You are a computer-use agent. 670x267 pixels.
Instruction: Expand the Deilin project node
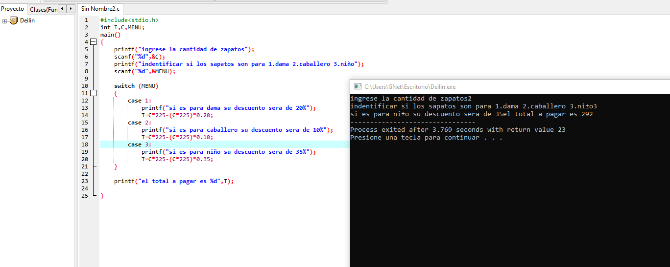[x=5, y=21]
